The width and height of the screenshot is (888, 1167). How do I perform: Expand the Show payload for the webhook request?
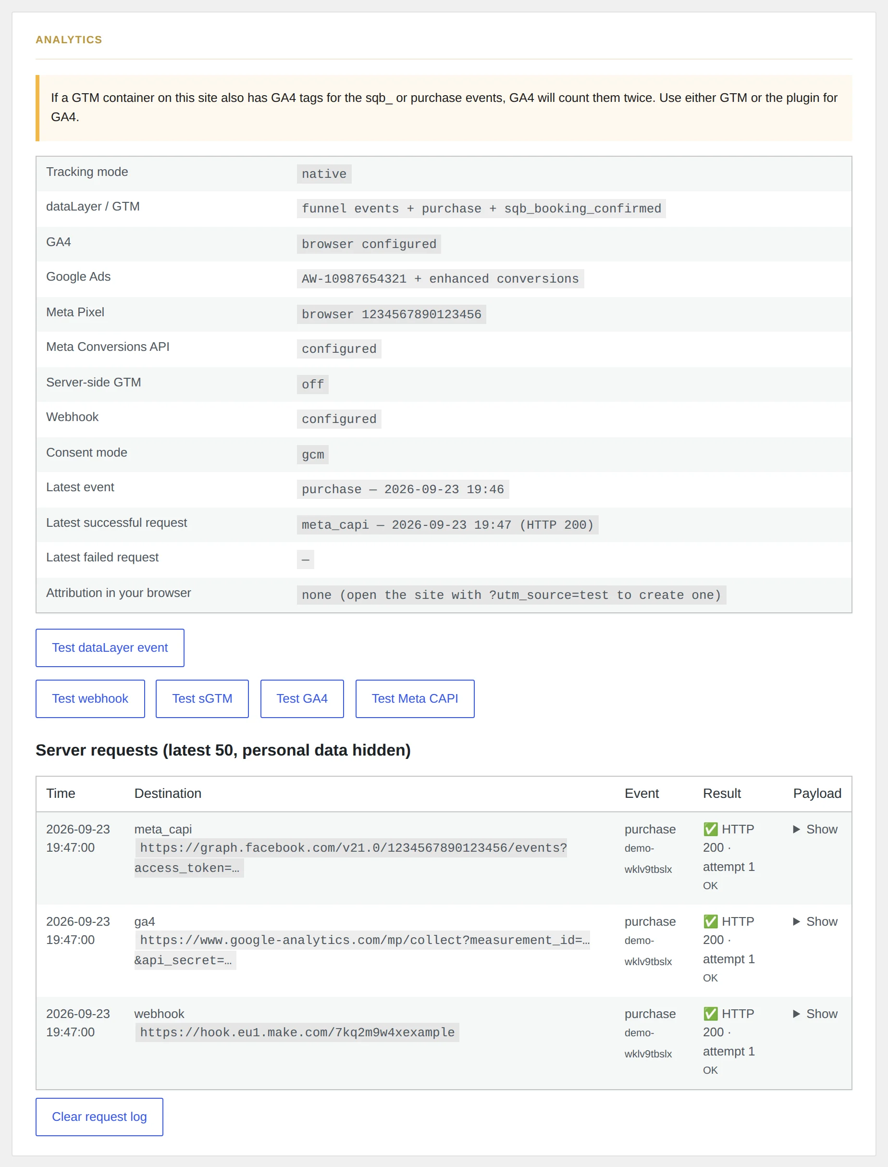pyautogui.click(x=815, y=1014)
